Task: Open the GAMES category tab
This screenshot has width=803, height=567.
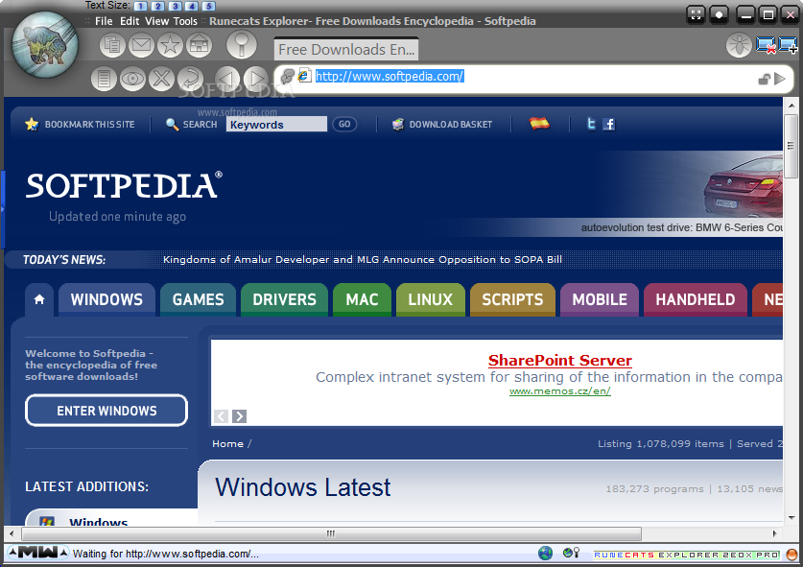Action: (199, 299)
